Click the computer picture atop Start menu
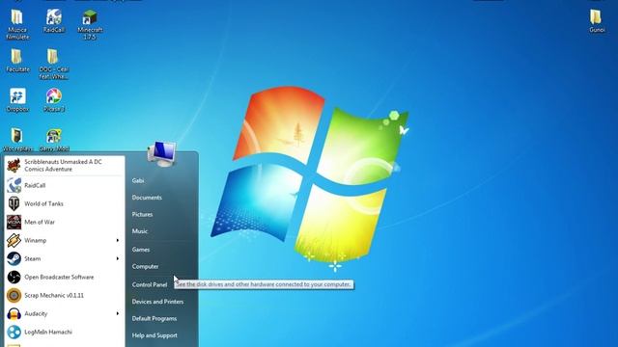The width and height of the screenshot is (618, 347). point(161,153)
